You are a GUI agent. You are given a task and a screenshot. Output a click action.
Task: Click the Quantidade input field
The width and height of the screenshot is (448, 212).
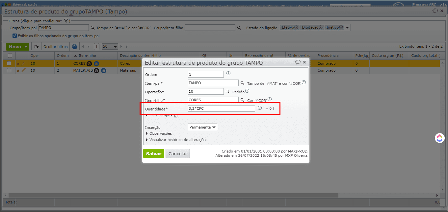pyautogui.click(x=222, y=108)
